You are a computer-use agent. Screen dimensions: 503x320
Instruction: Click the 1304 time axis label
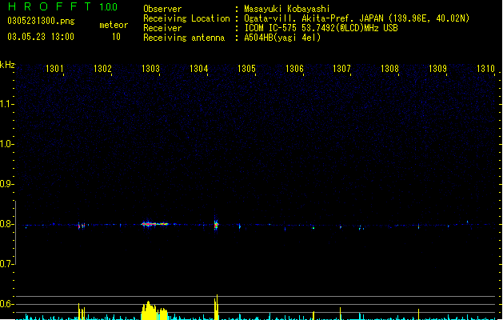[198, 68]
